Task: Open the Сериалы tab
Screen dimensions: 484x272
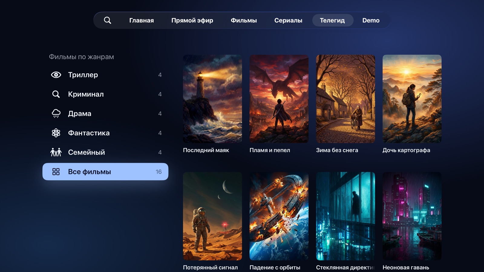Action: 288,20
